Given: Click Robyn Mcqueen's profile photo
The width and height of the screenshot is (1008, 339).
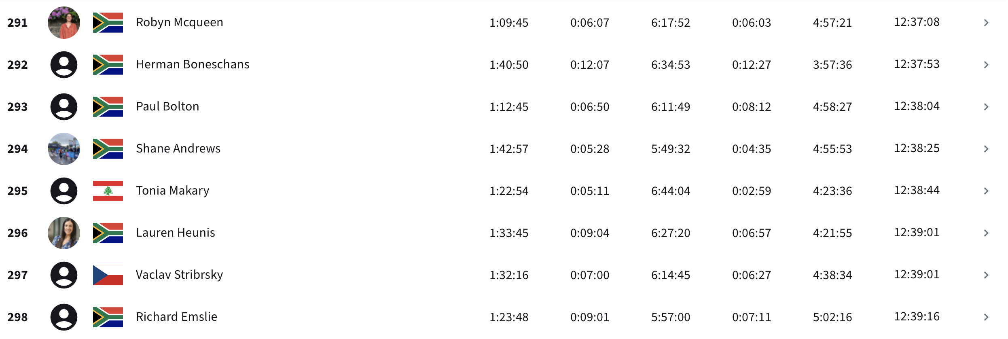Looking at the screenshot, I should click(x=64, y=23).
